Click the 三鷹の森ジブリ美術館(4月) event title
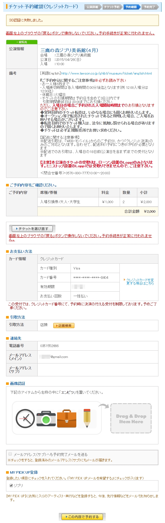Viewport: 165px width, 523px height. tap(69, 50)
